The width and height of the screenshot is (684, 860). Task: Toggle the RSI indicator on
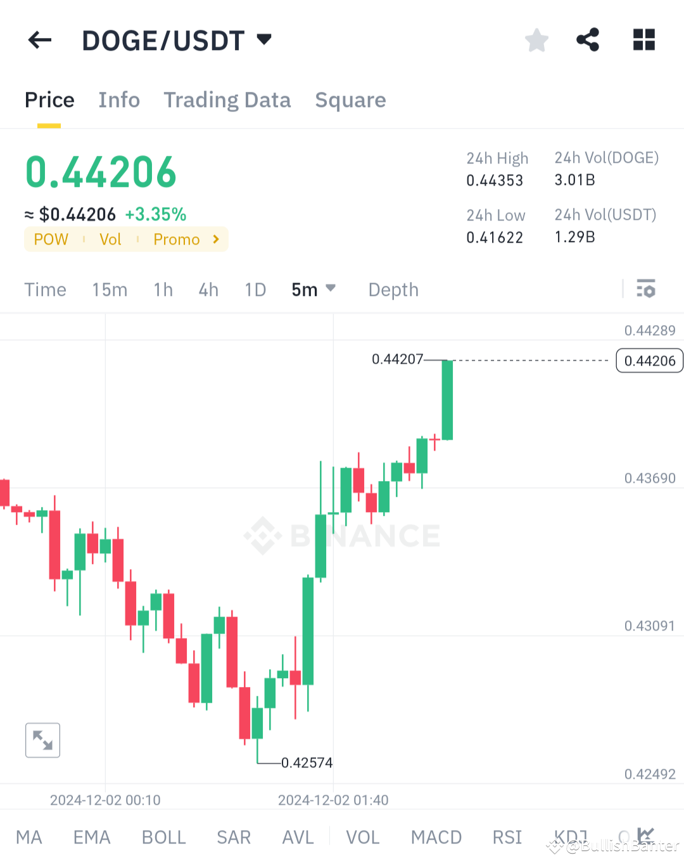(x=507, y=837)
